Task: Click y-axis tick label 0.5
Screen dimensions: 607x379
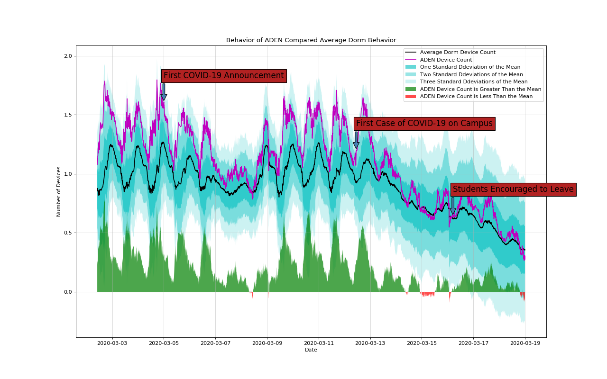Action: coord(68,233)
